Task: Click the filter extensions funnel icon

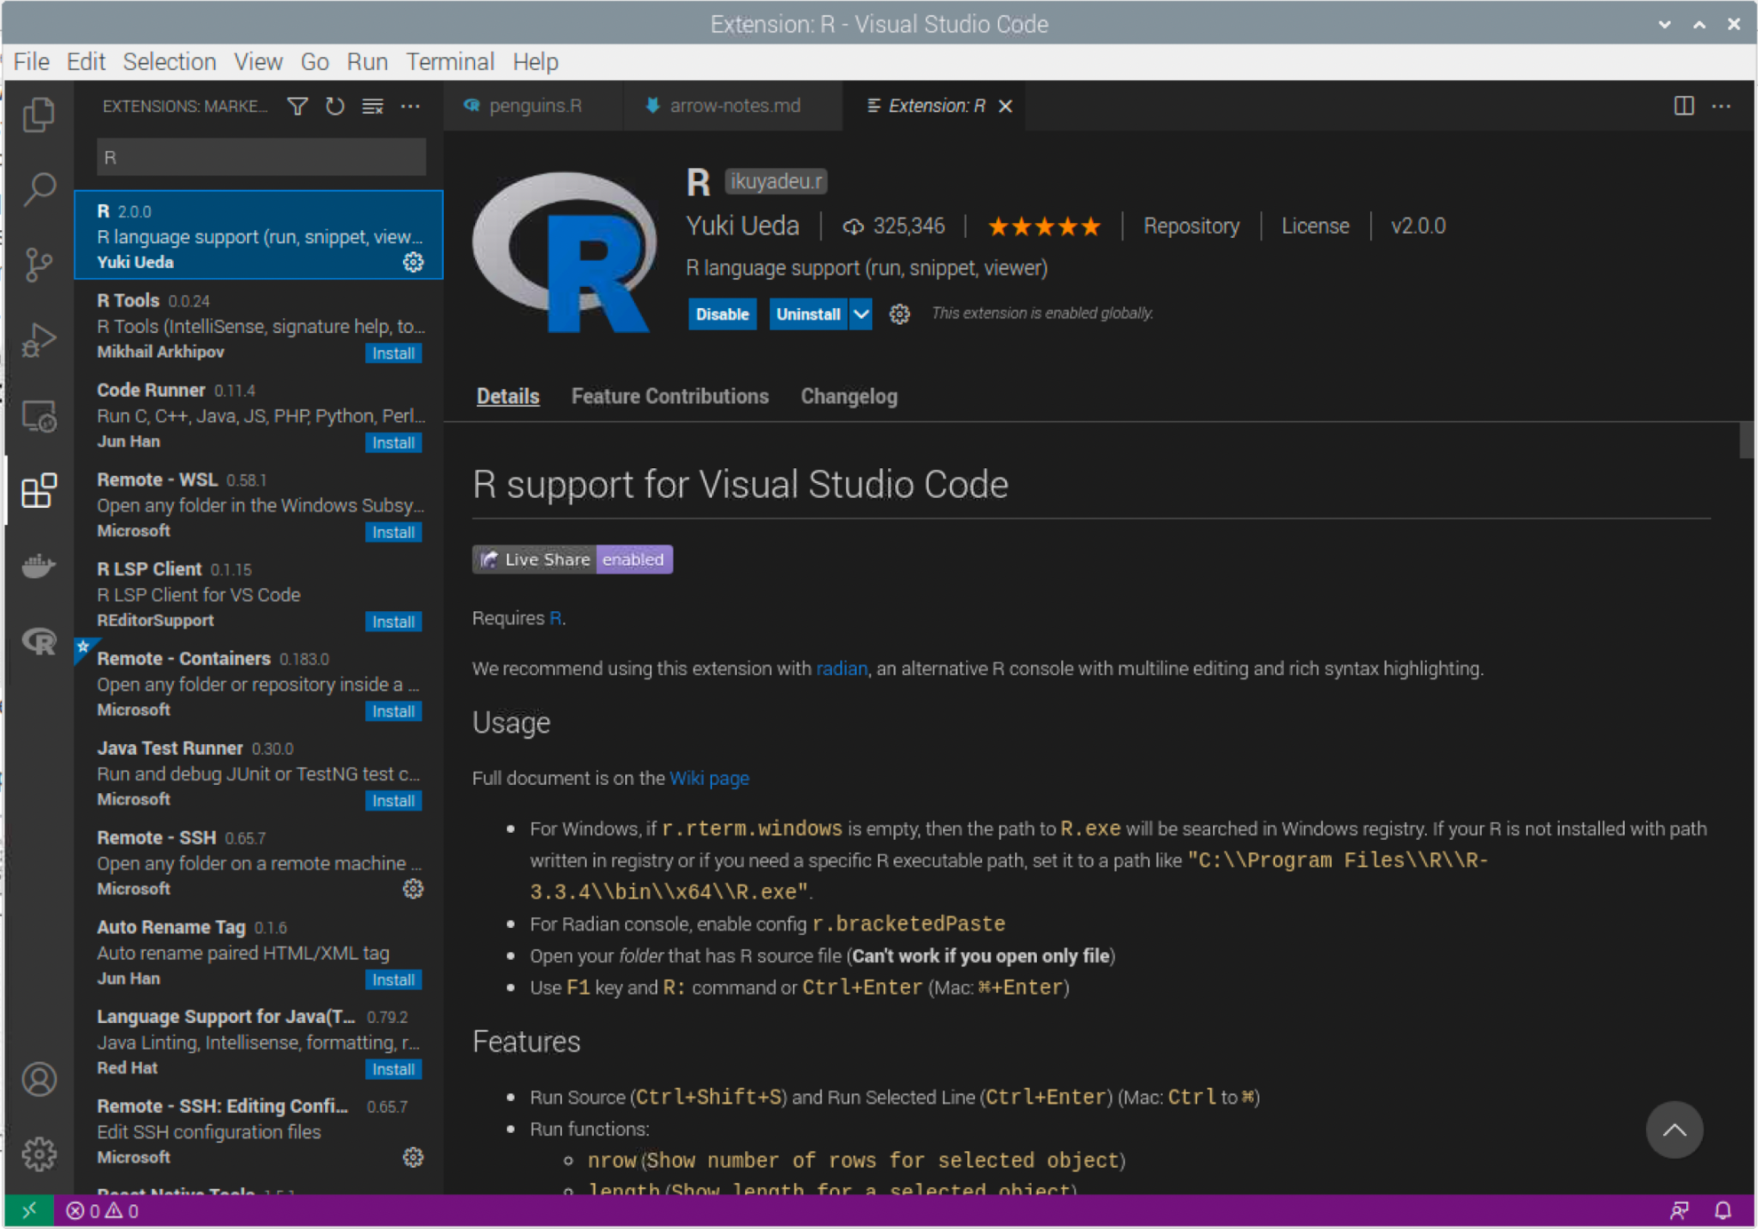Action: (297, 107)
